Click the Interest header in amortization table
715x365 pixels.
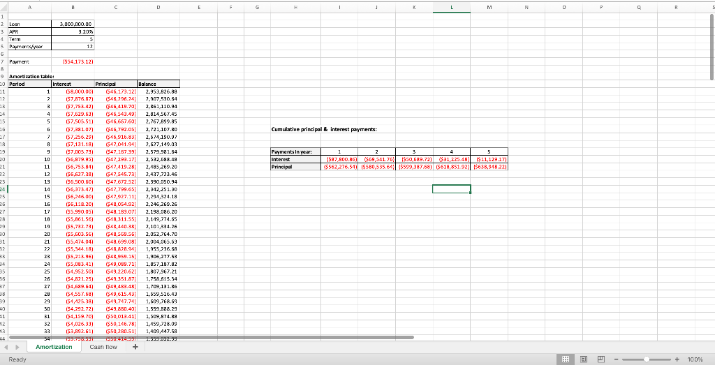click(73, 84)
